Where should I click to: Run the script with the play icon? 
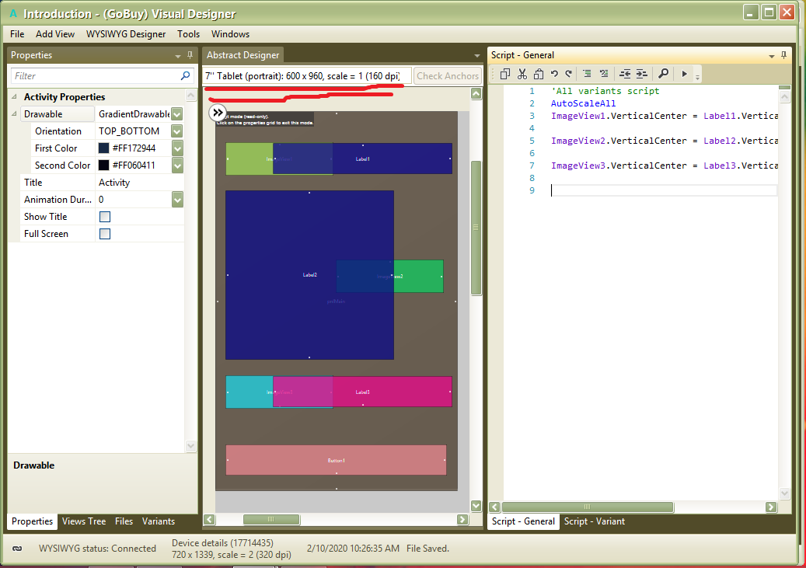click(x=685, y=73)
